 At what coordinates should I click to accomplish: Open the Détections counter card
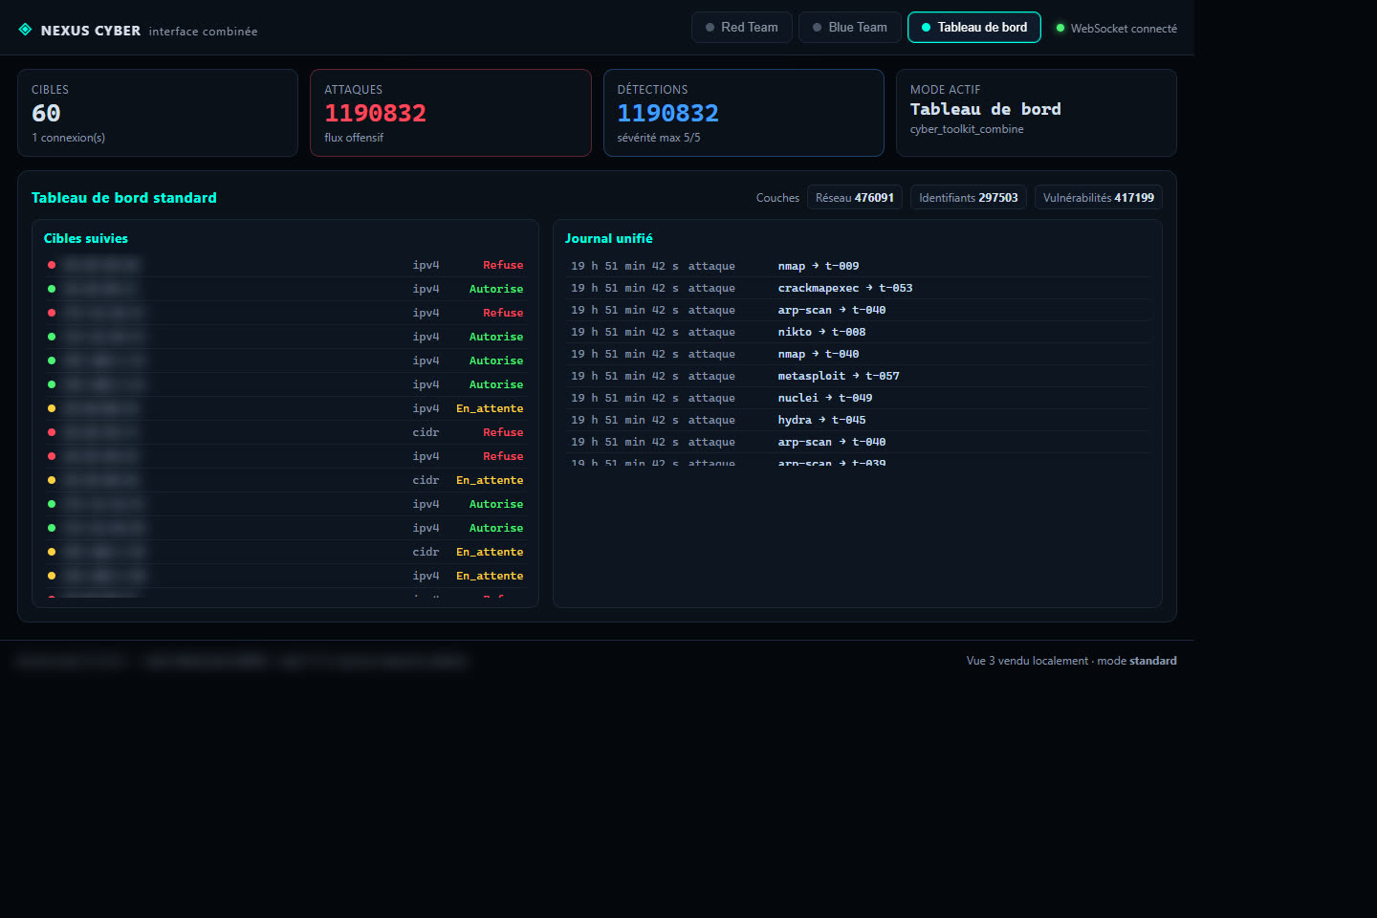pos(744,113)
